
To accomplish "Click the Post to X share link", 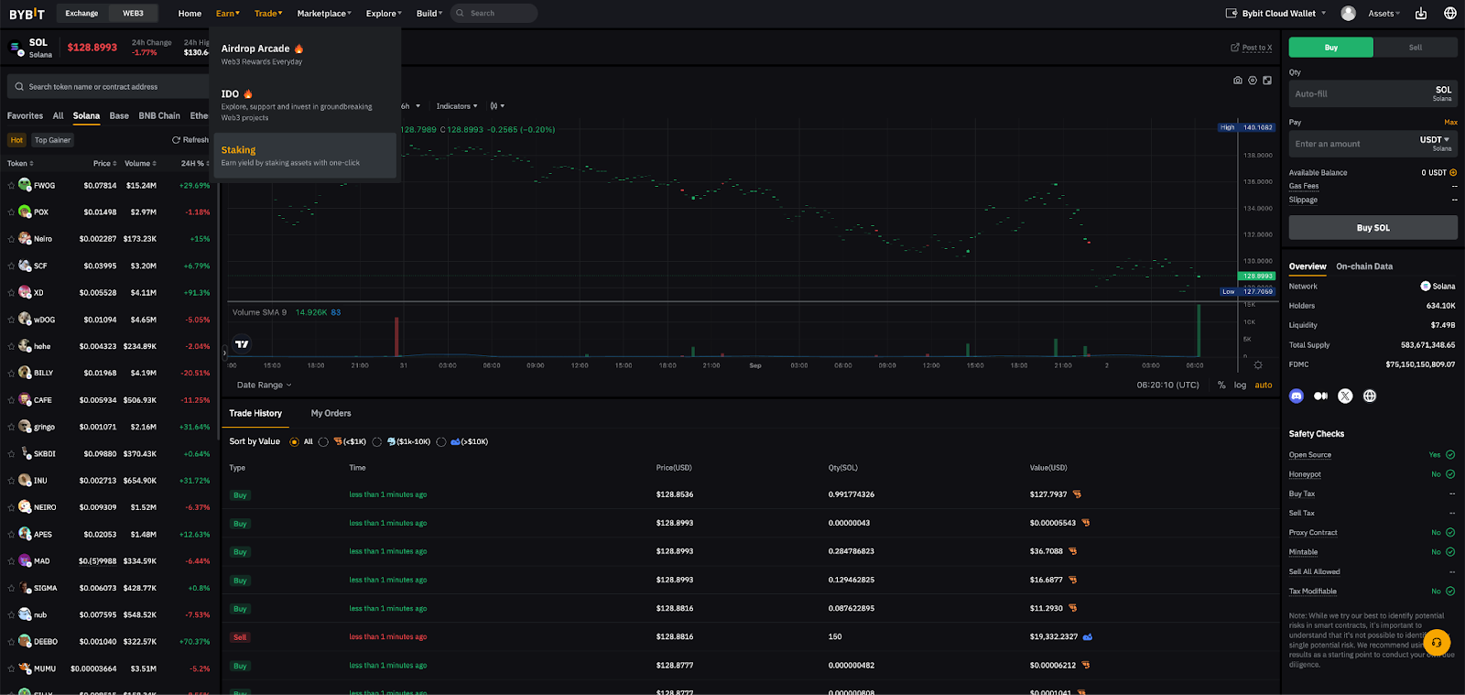I will click(1252, 48).
